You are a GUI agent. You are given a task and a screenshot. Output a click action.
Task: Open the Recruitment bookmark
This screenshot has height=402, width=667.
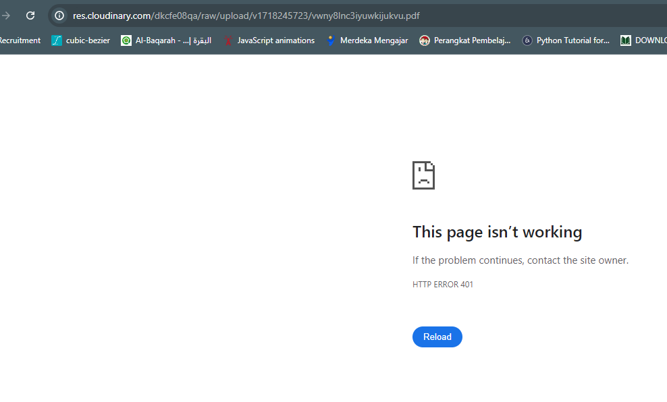point(20,40)
